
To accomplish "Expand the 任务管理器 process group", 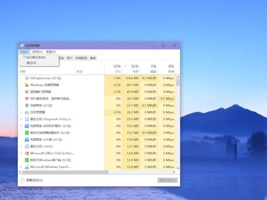I will click(21, 112).
